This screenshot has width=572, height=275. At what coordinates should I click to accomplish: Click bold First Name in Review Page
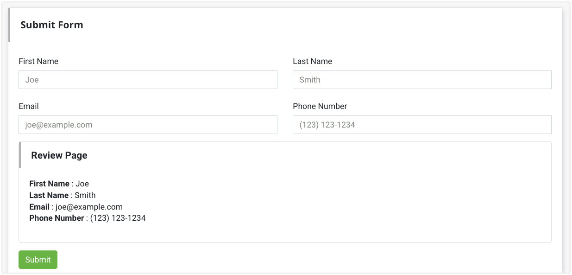[x=49, y=184]
